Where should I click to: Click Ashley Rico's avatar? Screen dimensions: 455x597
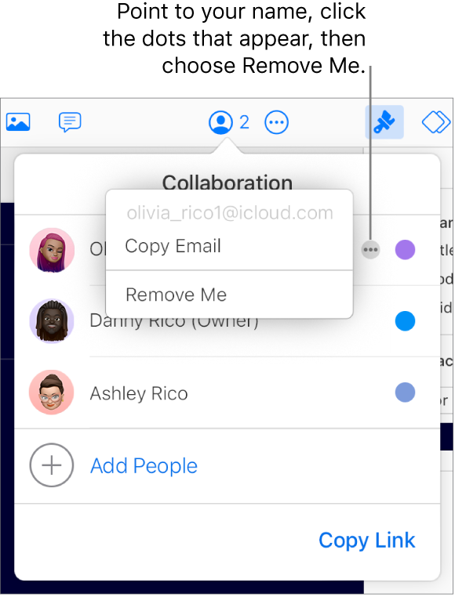52,393
